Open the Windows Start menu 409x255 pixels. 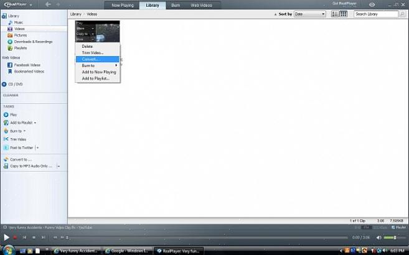coord(8,250)
